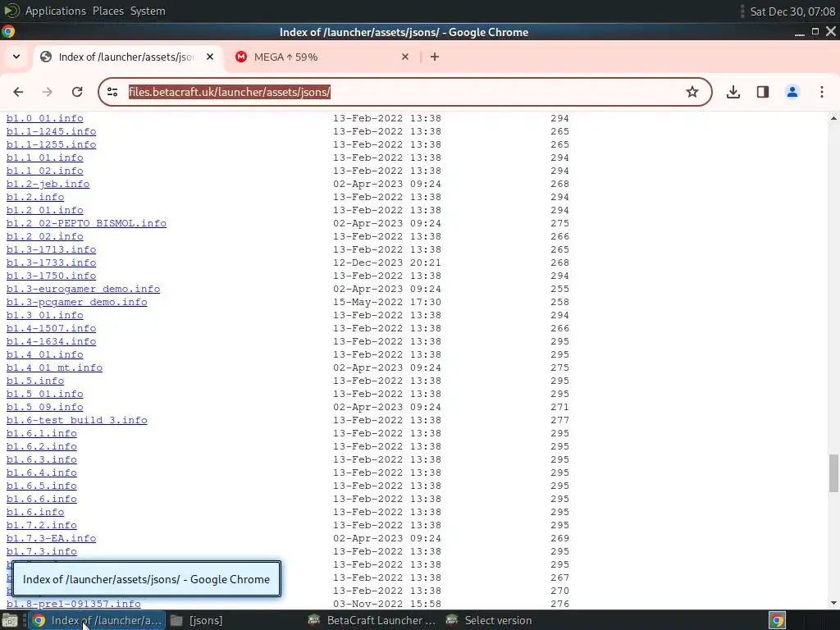Open the b1.3-1713.info link
Screen dimensions: 840x630
tap(52, 249)
